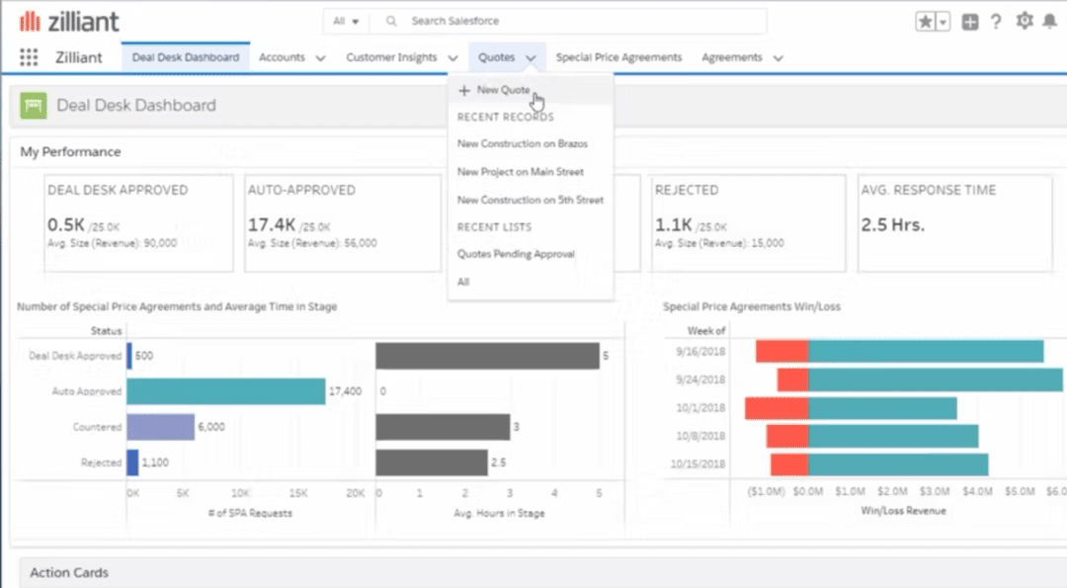
Task: Open the global actions plus icon
Action: click(969, 21)
